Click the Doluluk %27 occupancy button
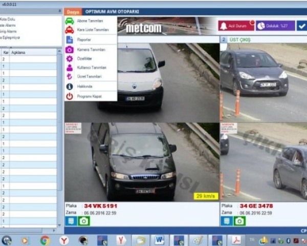 [275, 26]
